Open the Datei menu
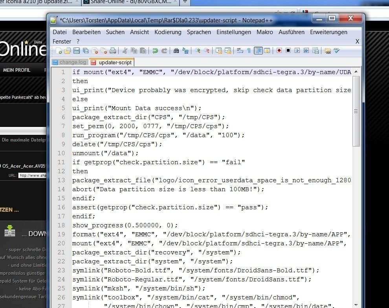The image size is (389, 308). pos(60,32)
